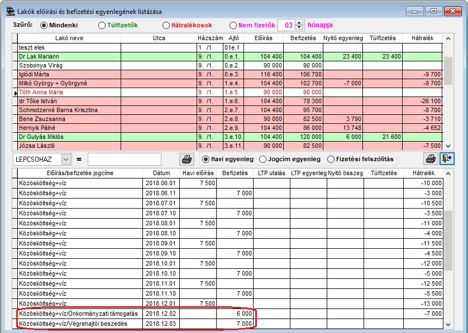Select the Mindenki filter radio button
This screenshot has width=468, height=333.
[x=44, y=25]
